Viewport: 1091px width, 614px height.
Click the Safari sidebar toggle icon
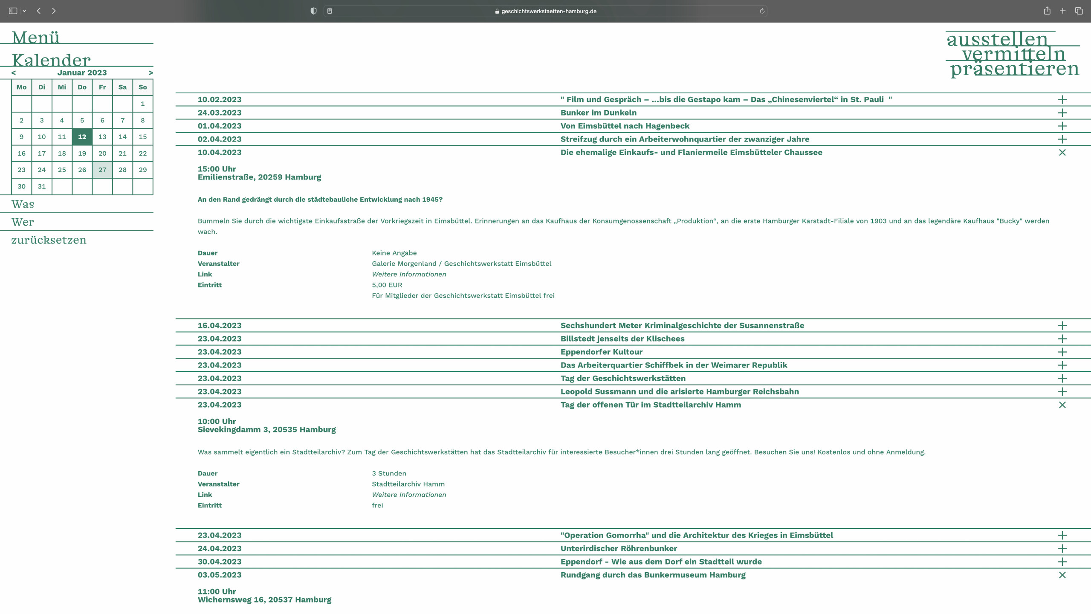(13, 11)
